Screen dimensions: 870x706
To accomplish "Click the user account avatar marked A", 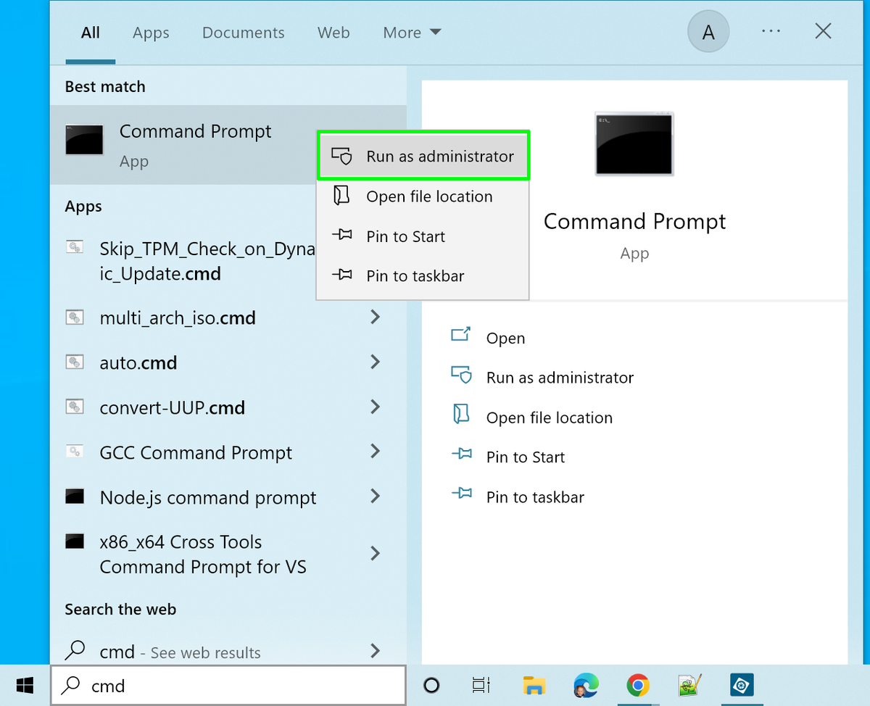I will tap(708, 31).
